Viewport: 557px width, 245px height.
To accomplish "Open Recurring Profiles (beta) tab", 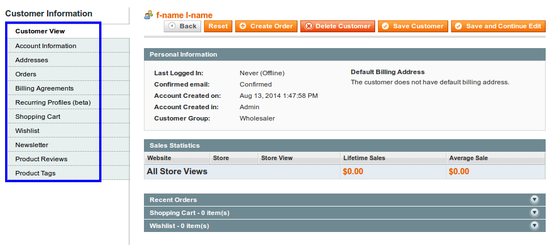I will point(53,102).
